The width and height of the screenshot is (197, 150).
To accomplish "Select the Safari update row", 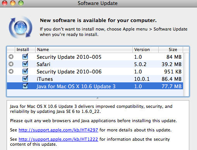I will [95, 64].
